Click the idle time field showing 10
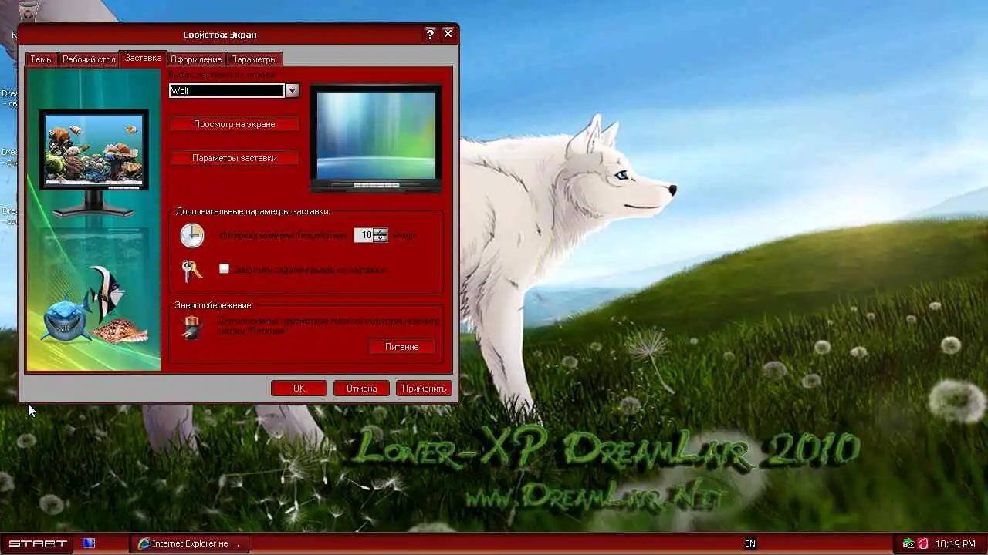This screenshot has width=988, height=555. (x=364, y=235)
